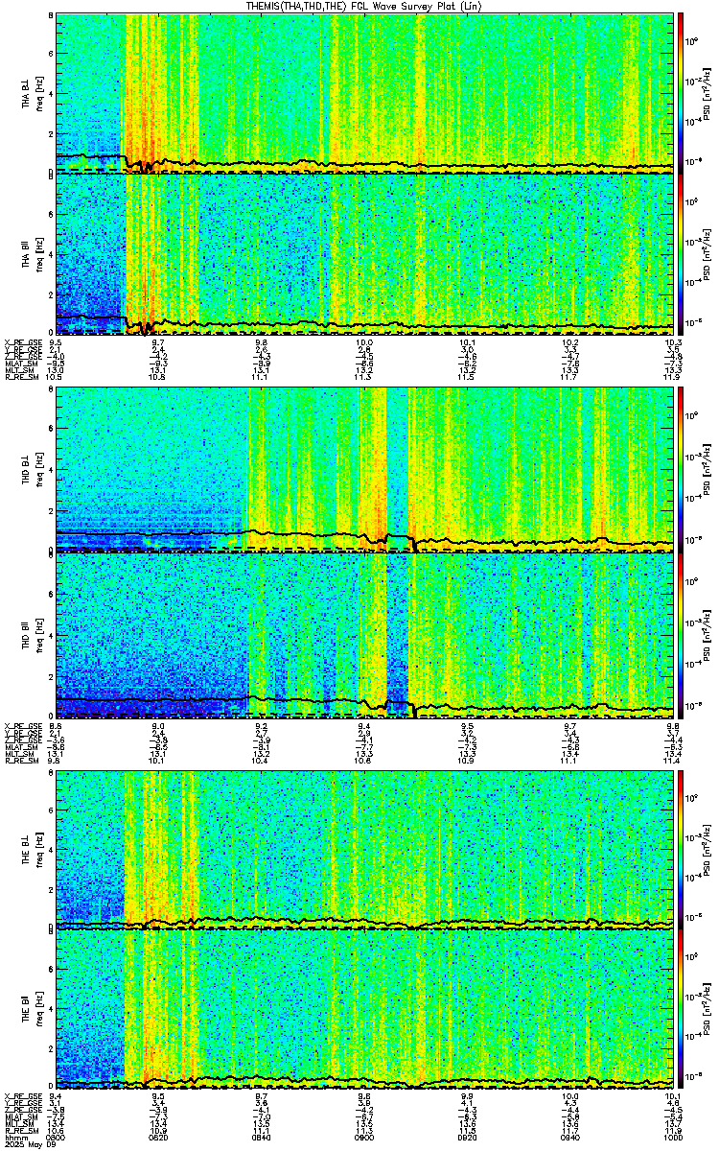
Task: Click the PSD color bar beside THA B-parallel
Action: coord(681,254)
